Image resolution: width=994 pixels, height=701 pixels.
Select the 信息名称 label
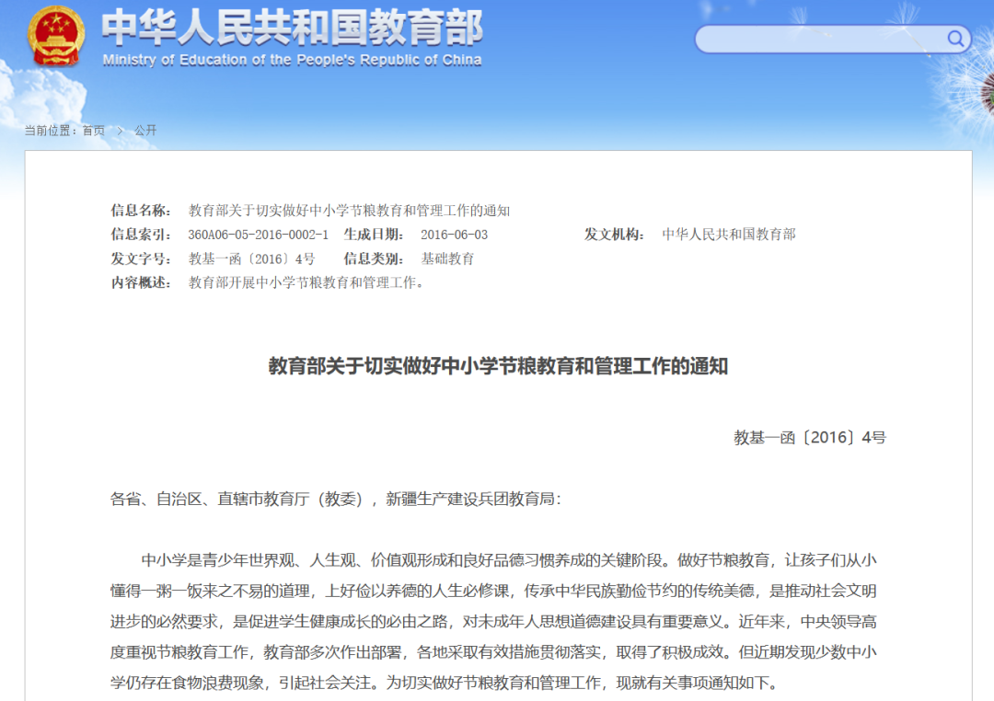pyautogui.click(x=141, y=211)
